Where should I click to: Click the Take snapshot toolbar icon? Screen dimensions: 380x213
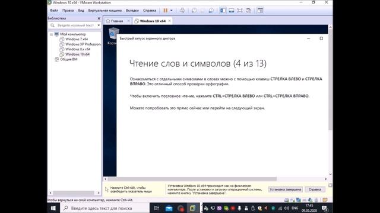(x=194, y=11)
